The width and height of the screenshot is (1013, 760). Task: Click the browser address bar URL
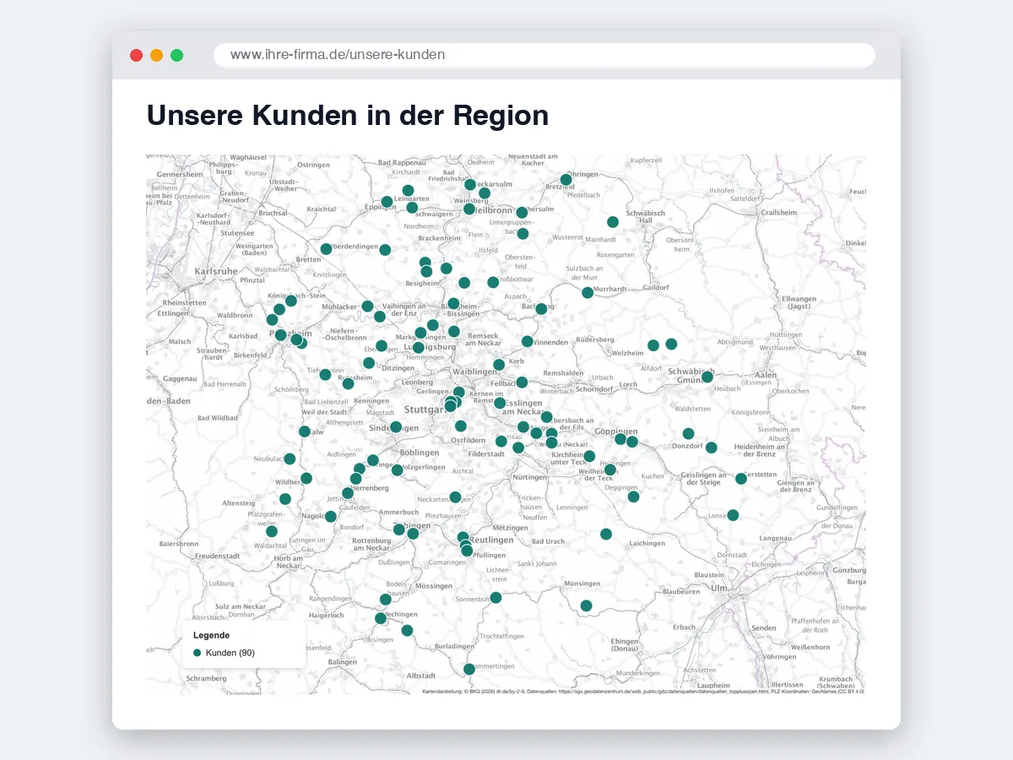click(x=338, y=55)
